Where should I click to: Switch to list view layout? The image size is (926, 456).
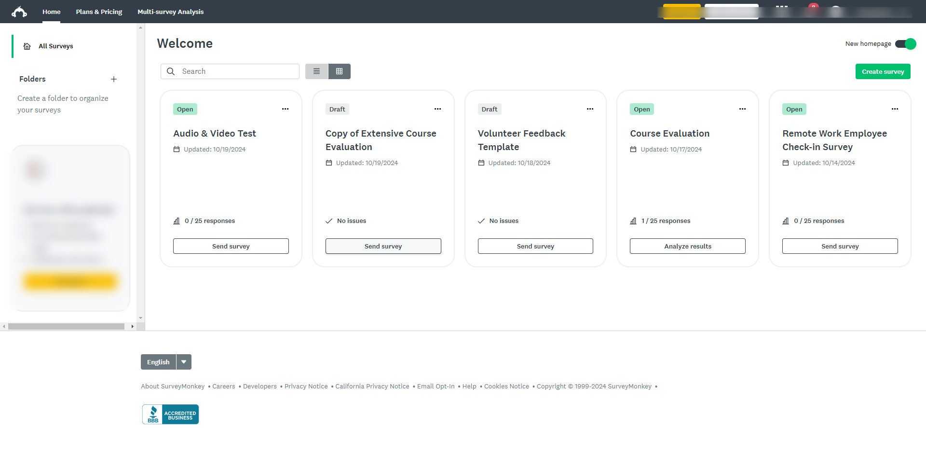coord(316,71)
